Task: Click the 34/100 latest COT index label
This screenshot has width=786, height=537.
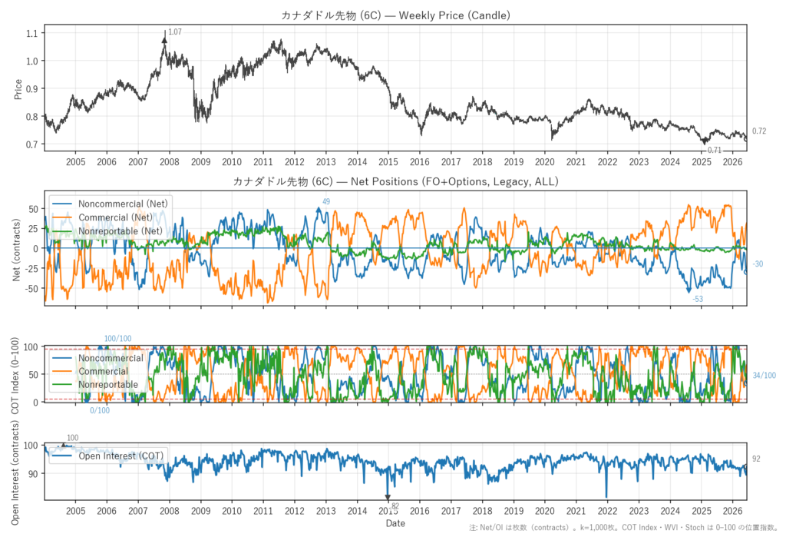Action: coord(764,376)
